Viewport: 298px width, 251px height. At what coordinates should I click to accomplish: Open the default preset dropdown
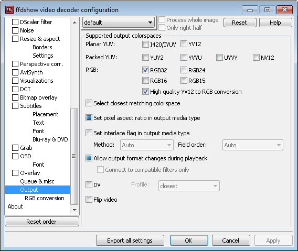119,23
